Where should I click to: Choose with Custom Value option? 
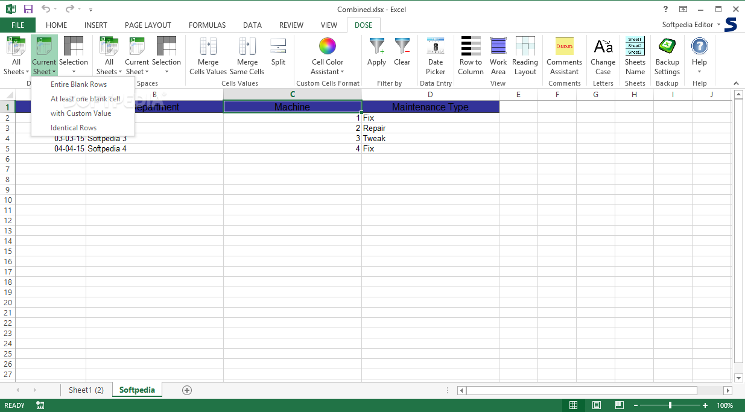81,113
